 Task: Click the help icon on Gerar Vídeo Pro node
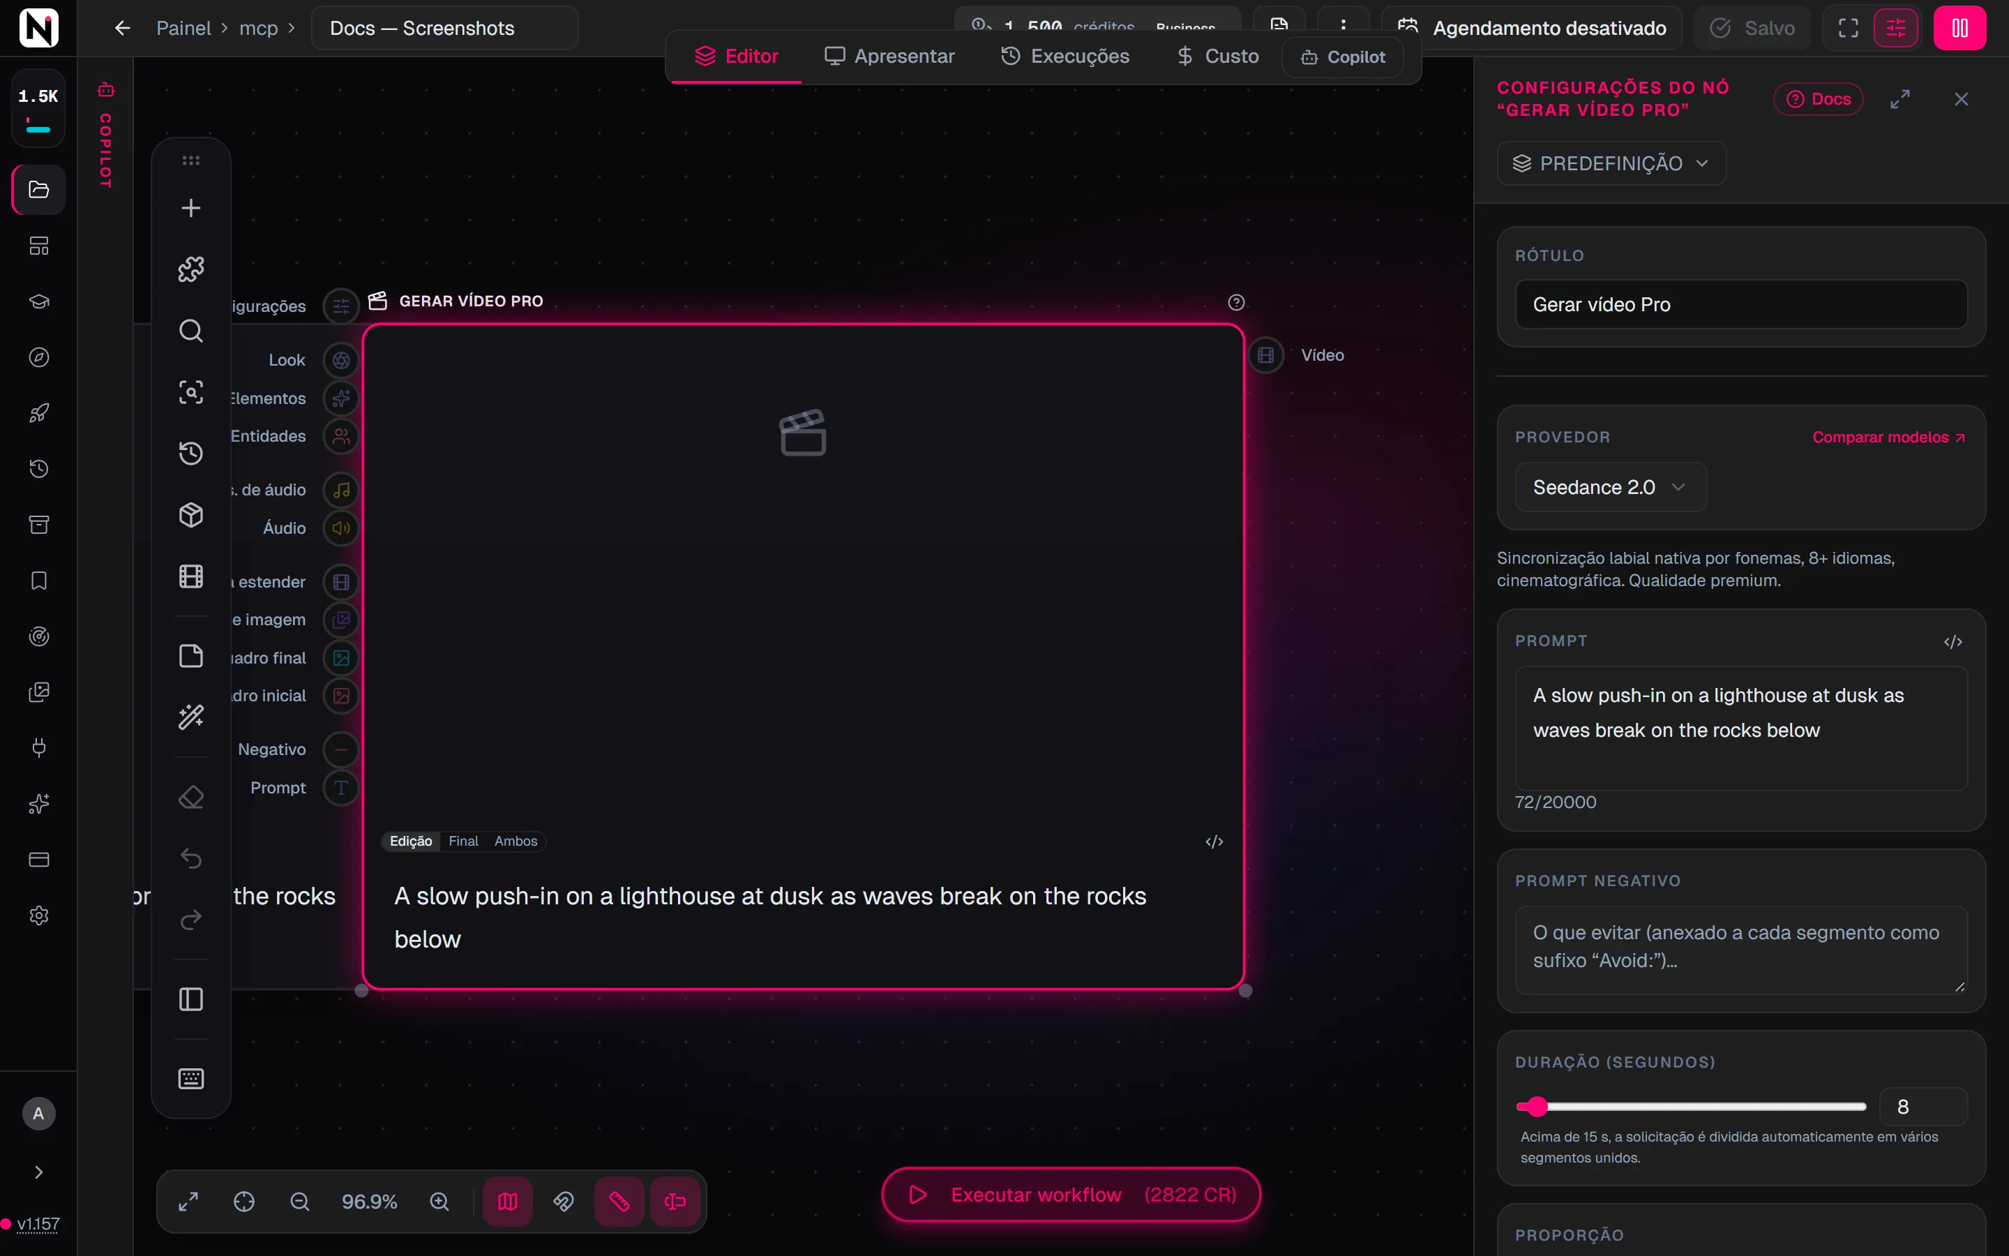pos(1236,302)
